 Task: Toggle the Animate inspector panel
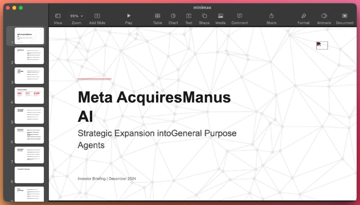point(324,16)
